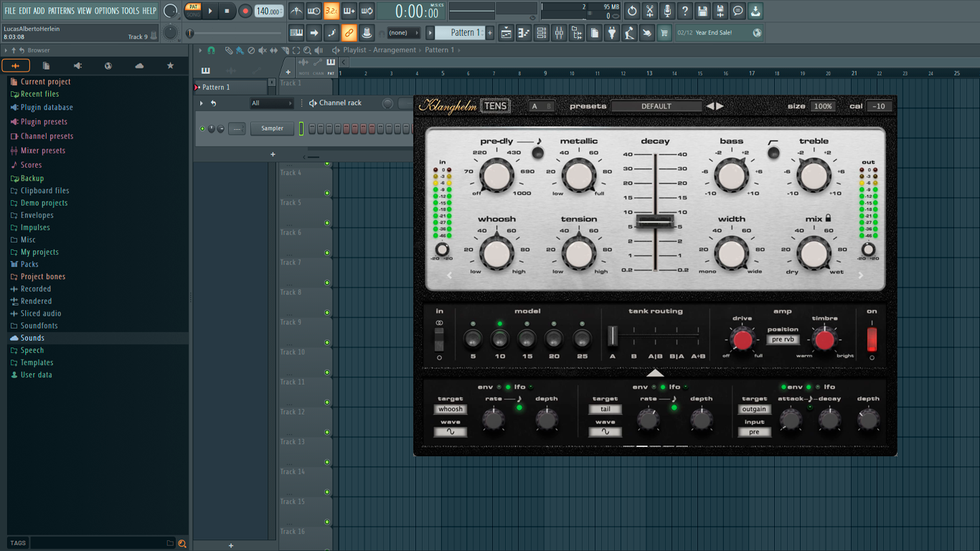Start playback with the play button
The width and height of the screenshot is (980, 551).
(x=210, y=11)
